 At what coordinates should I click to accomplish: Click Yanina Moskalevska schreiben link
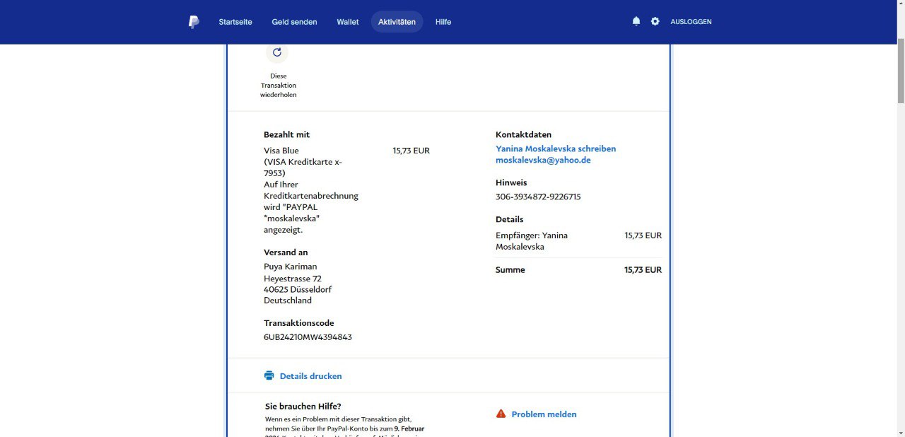(556, 148)
